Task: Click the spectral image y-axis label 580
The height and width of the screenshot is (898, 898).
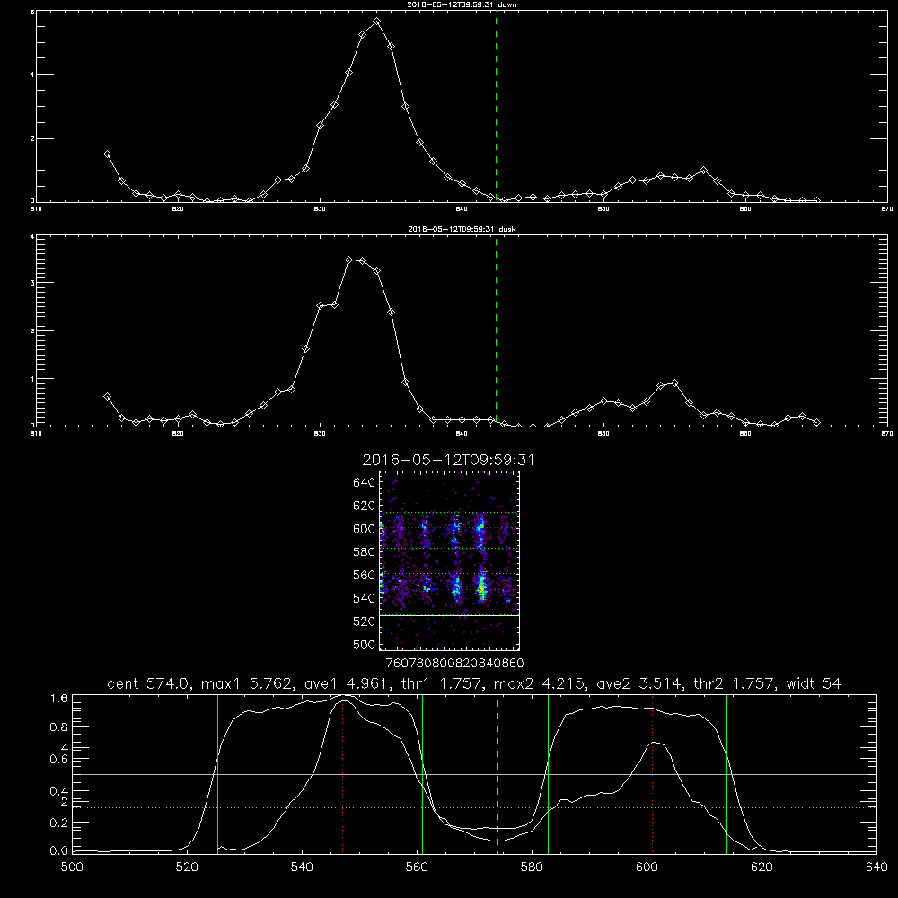Action: pos(365,551)
